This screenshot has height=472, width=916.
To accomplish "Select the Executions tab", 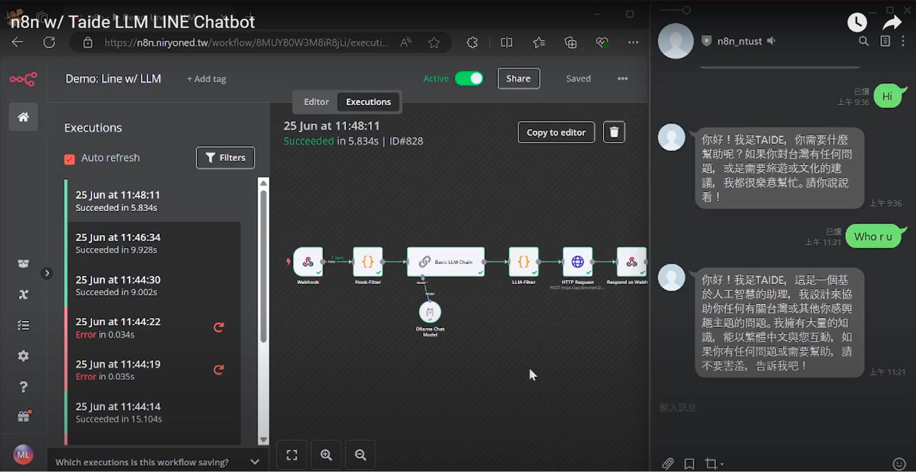I will point(368,102).
